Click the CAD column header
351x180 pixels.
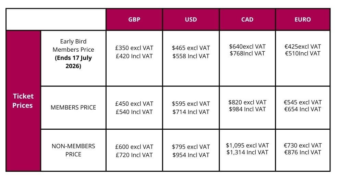(x=247, y=20)
